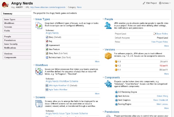
Task: Open Angry Nerds Issue Type Screen Scheme
Action: click(x=67, y=113)
